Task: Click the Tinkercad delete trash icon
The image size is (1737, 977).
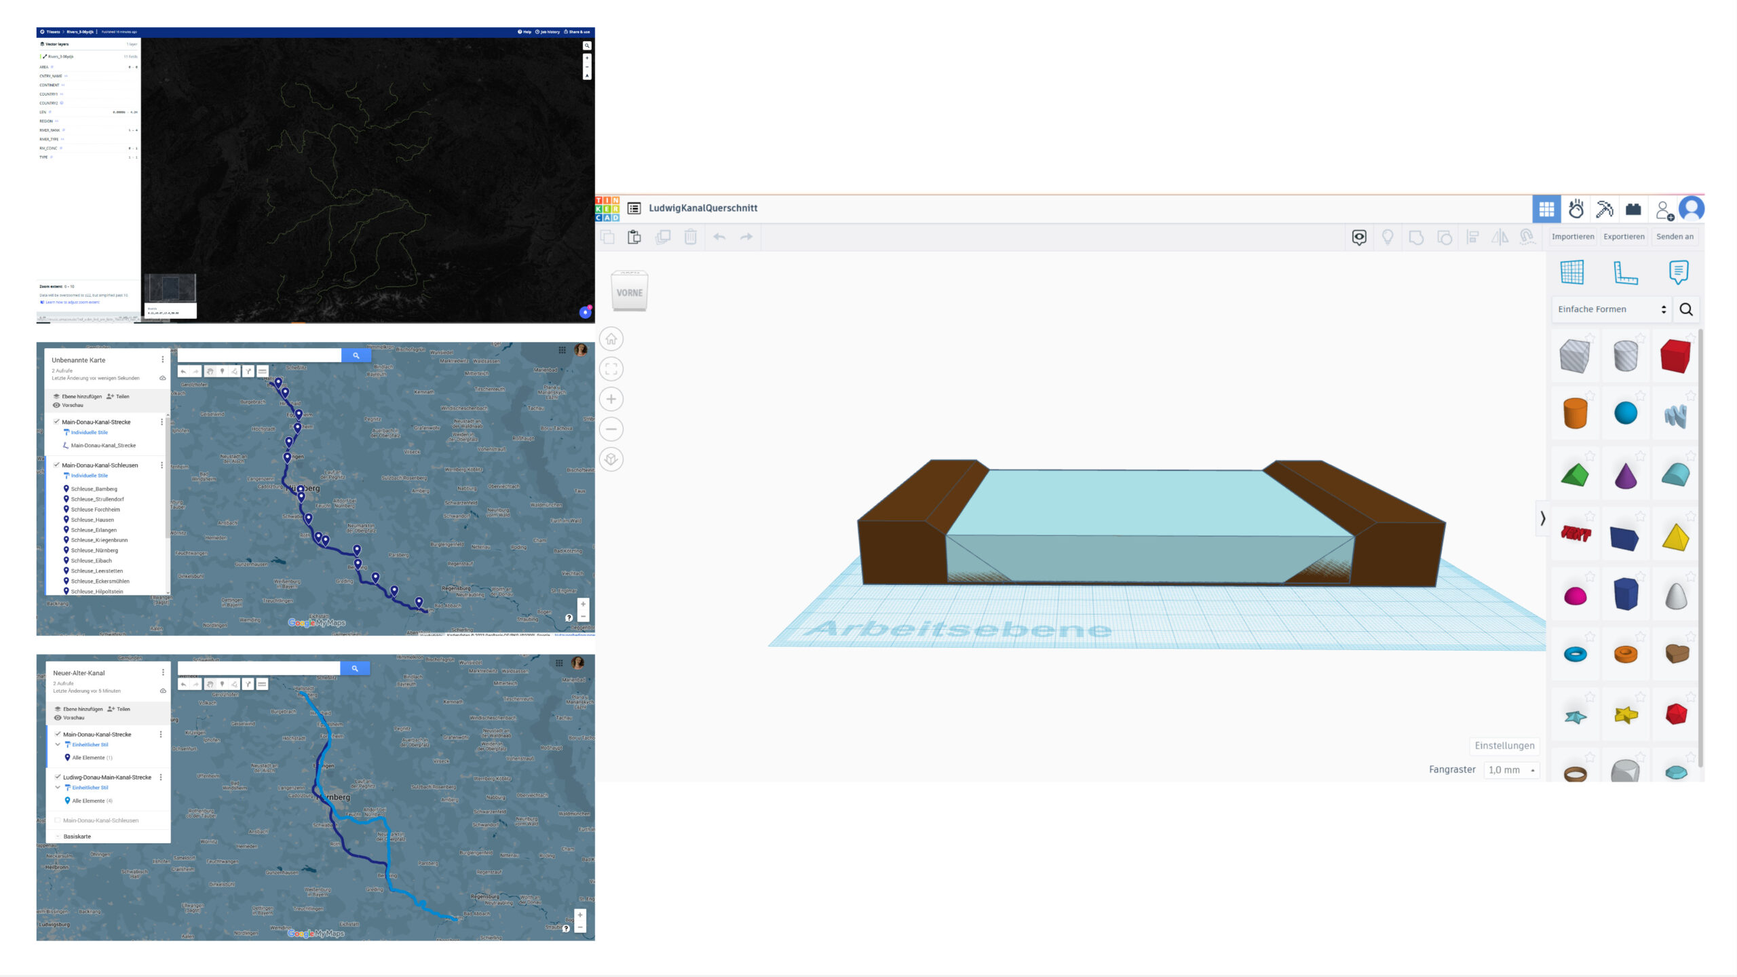Action: click(690, 237)
